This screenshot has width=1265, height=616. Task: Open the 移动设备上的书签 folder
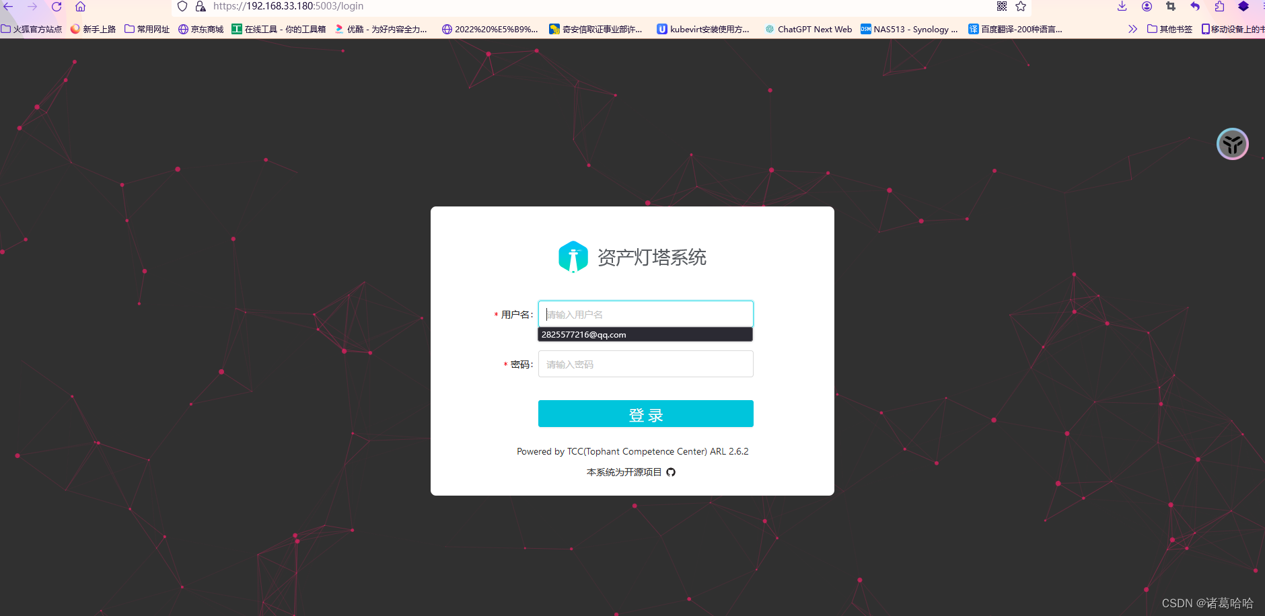1233,29
